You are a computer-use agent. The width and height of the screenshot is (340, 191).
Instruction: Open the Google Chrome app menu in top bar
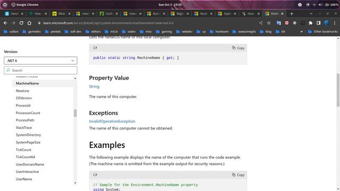[25, 5]
